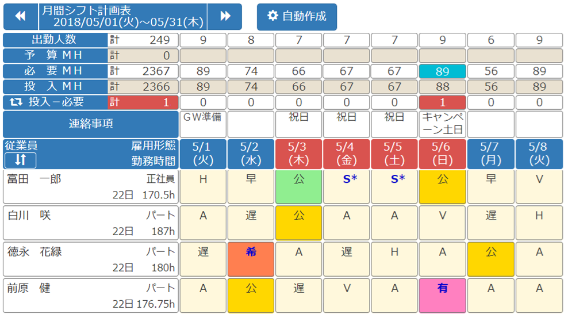
Task: Click 前原 健's yellow 公 shift on 5/2
Action: click(251, 296)
